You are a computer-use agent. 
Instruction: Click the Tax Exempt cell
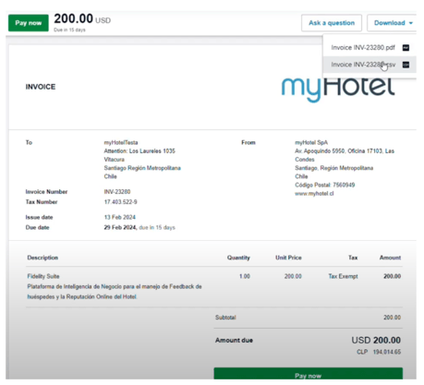343,276
